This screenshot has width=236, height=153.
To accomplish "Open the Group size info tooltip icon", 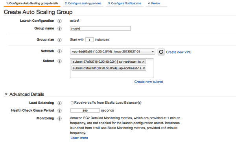I will pos(60,40).
